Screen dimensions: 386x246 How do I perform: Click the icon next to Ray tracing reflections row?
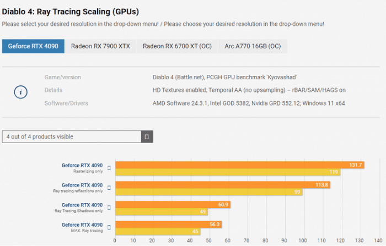[109, 188]
